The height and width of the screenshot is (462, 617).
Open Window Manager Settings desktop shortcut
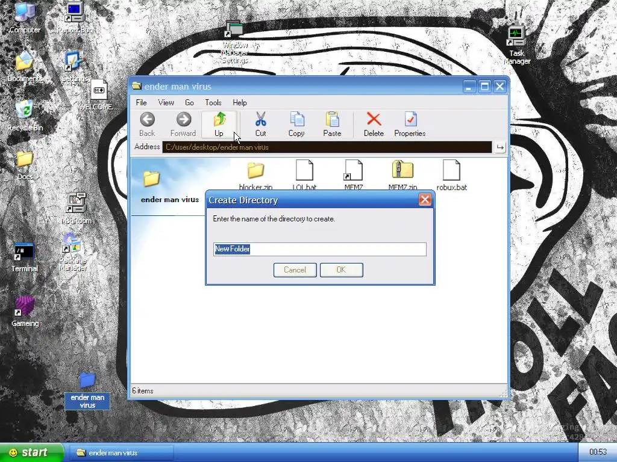tap(235, 43)
